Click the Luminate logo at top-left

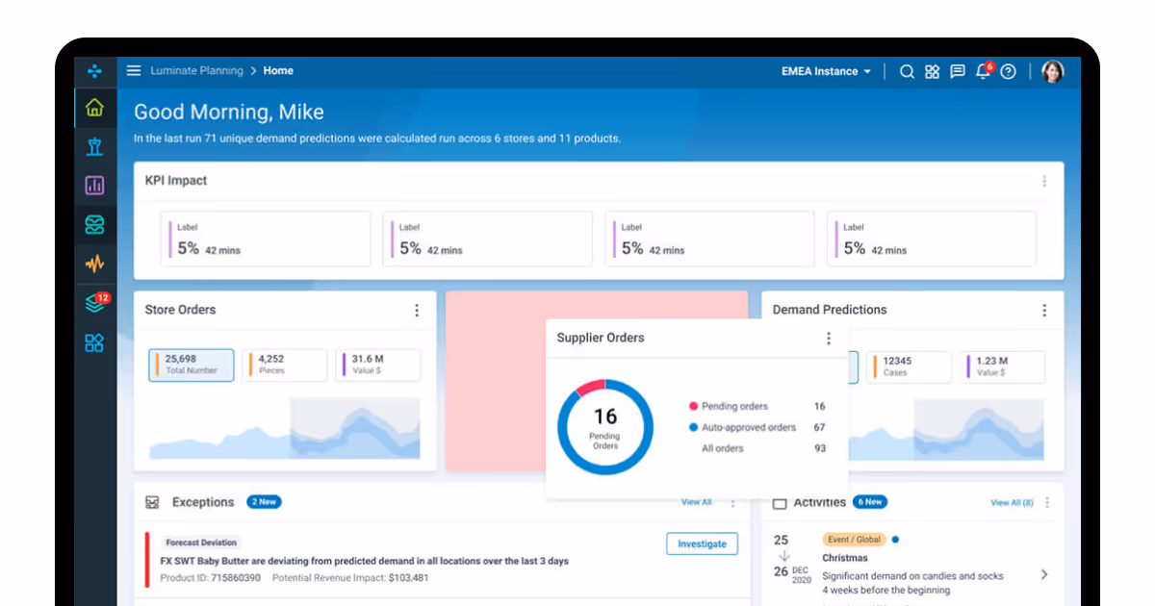(94, 71)
